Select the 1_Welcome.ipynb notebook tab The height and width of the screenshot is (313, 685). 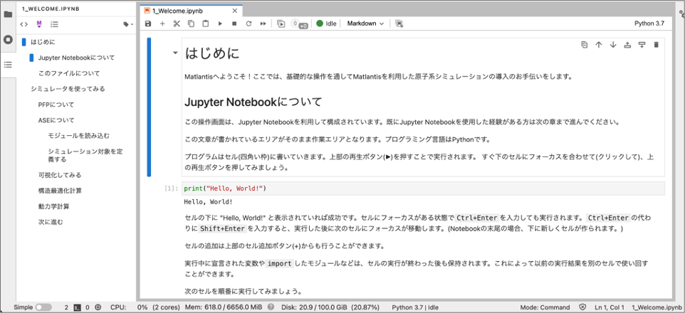(x=178, y=11)
